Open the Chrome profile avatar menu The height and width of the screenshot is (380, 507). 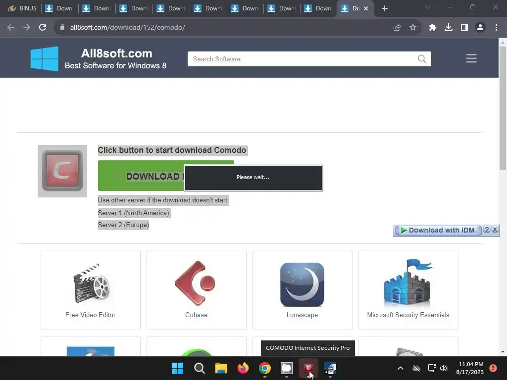coord(480,28)
